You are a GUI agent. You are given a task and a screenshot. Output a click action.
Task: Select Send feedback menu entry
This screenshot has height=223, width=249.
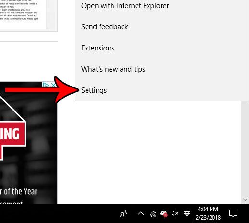(x=162, y=27)
